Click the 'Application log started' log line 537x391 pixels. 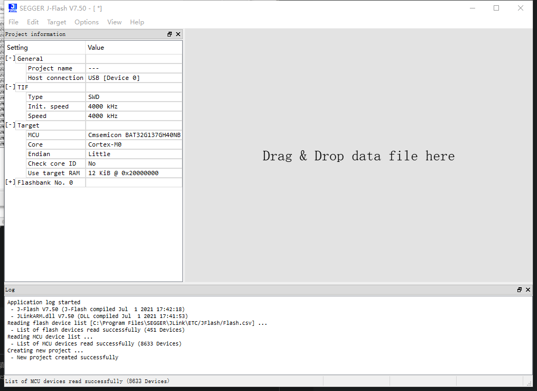pos(44,302)
